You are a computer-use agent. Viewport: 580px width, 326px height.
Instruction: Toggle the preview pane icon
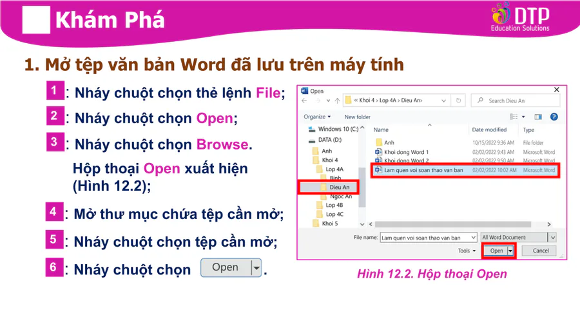point(539,117)
